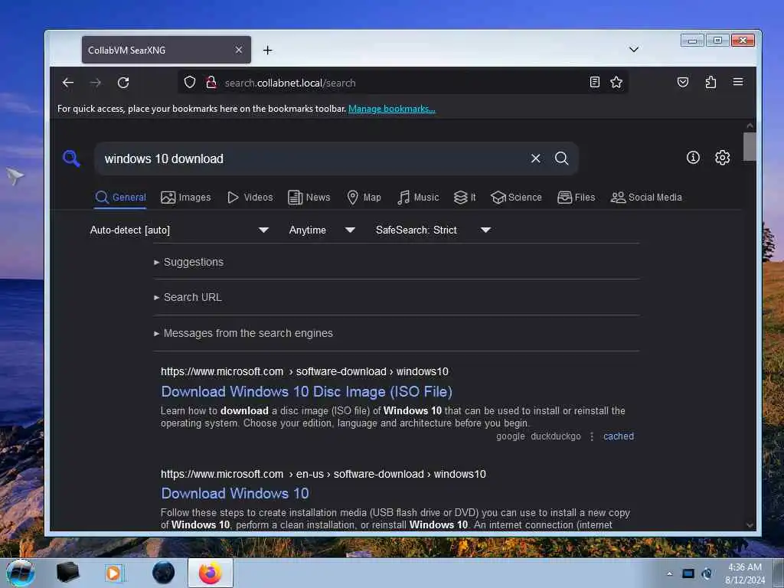Close the CollabVM SearXNG tab
This screenshot has height=588, width=784.
pos(239,50)
